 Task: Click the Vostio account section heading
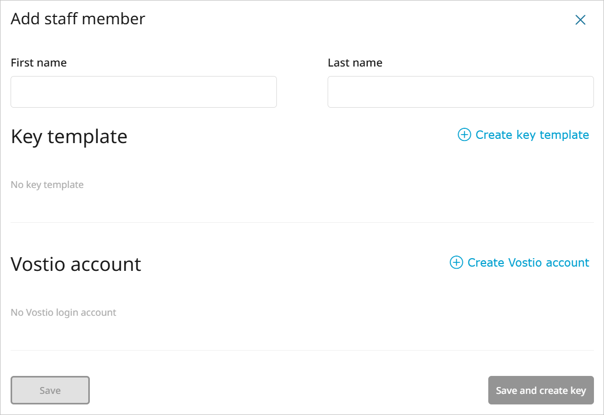click(76, 264)
